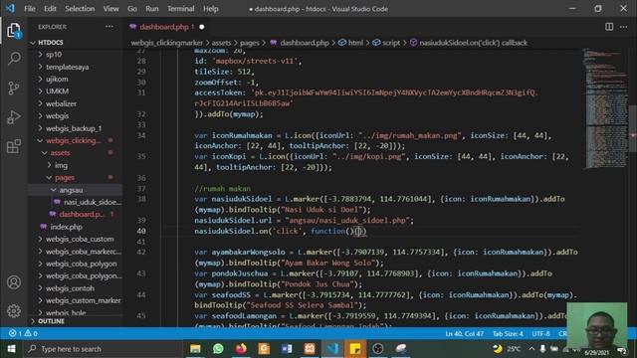Open the Terminal menu
Image resolution: width=637 pixels, height=358 pixels.
pyautogui.click(x=181, y=9)
